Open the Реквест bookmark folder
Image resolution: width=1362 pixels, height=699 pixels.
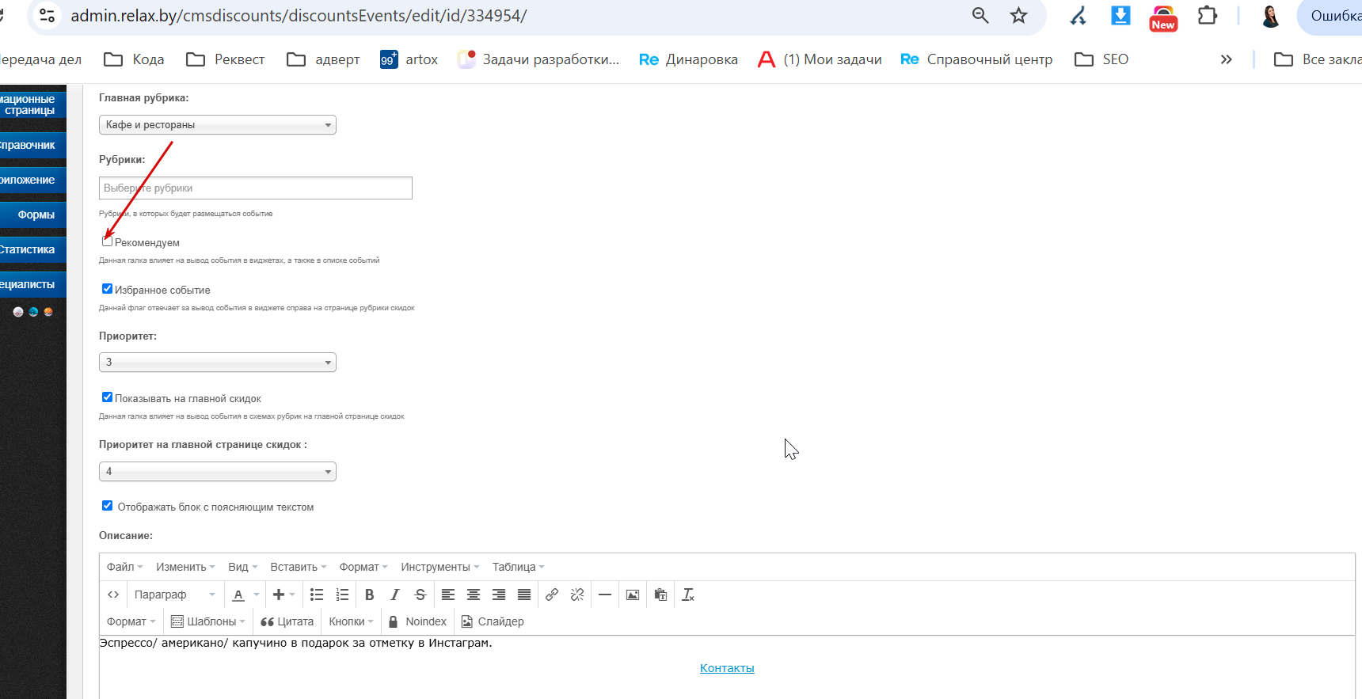coord(225,59)
